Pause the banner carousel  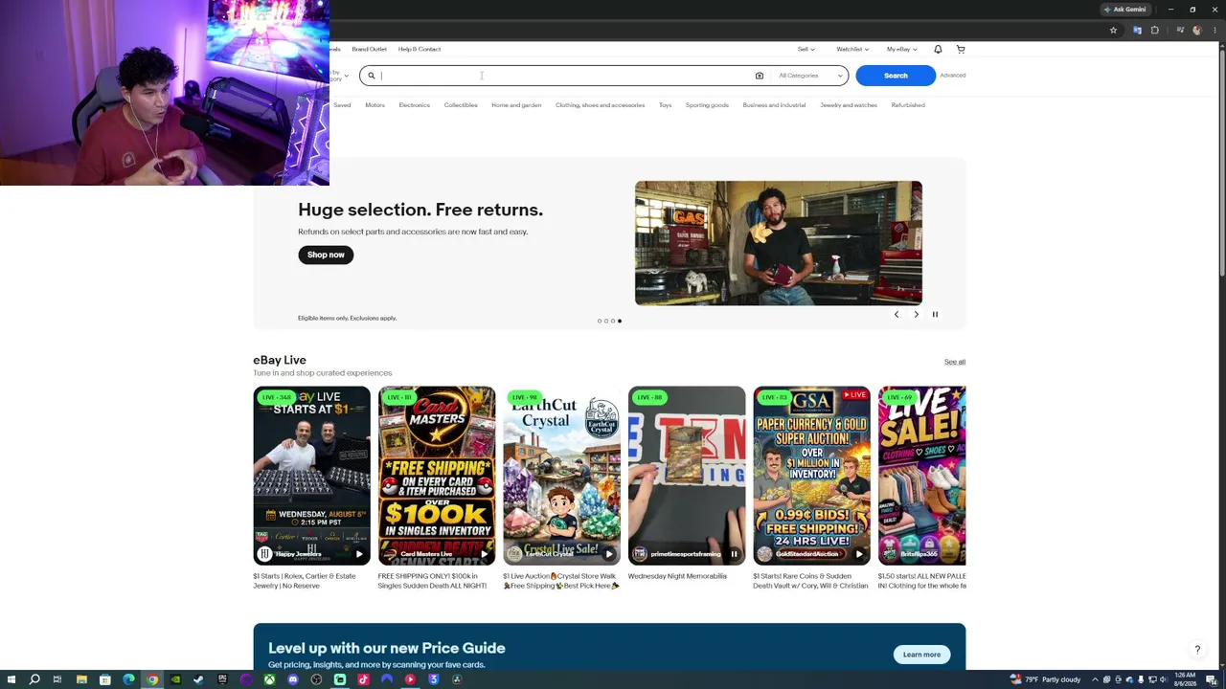tap(935, 314)
